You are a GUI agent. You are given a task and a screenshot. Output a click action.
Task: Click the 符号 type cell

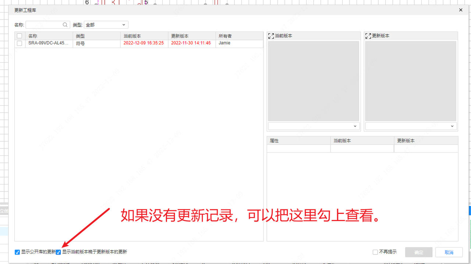click(96, 43)
